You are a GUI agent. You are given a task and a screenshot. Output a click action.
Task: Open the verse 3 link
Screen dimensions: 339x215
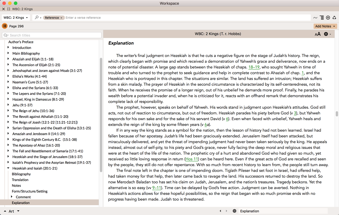point(295,113)
